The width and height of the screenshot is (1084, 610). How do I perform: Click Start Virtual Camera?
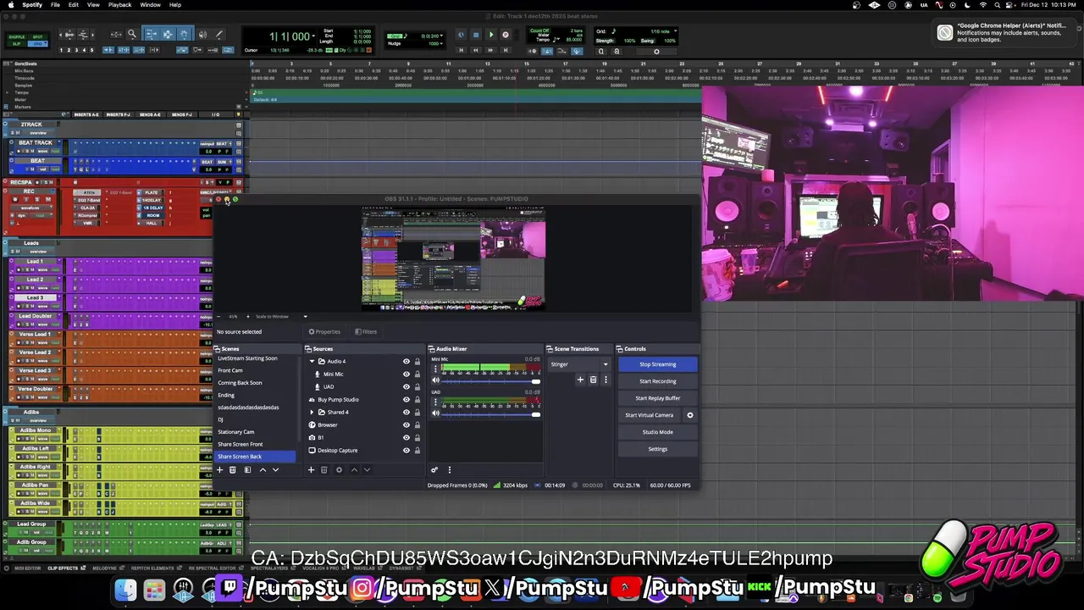click(x=650, y=415)
